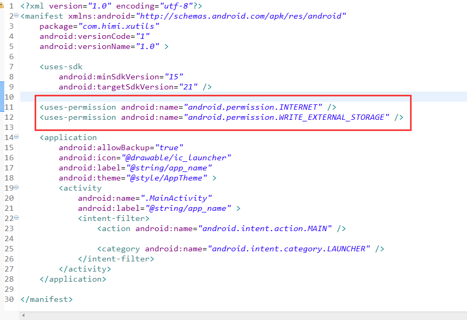Image resolution: width=467 pixels, height=320 pixels.
Task: Click the <application opening tag
Action: pos(68,137)
